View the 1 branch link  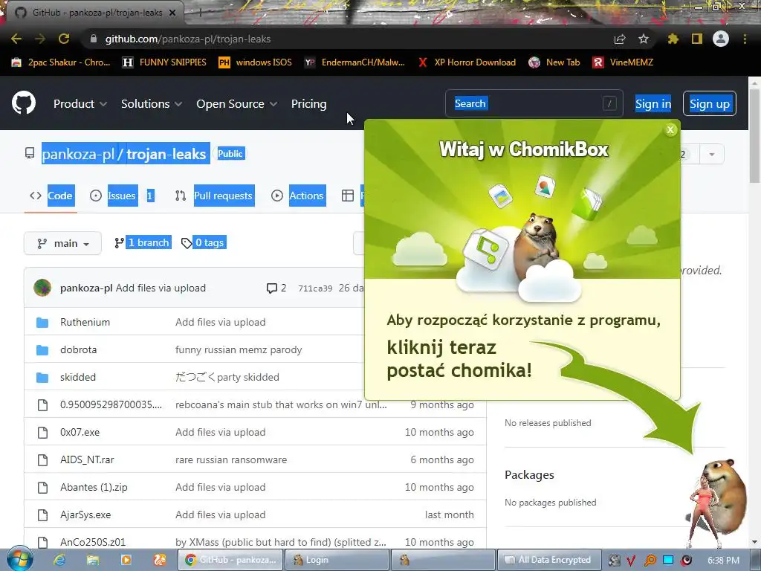(142, 242)
